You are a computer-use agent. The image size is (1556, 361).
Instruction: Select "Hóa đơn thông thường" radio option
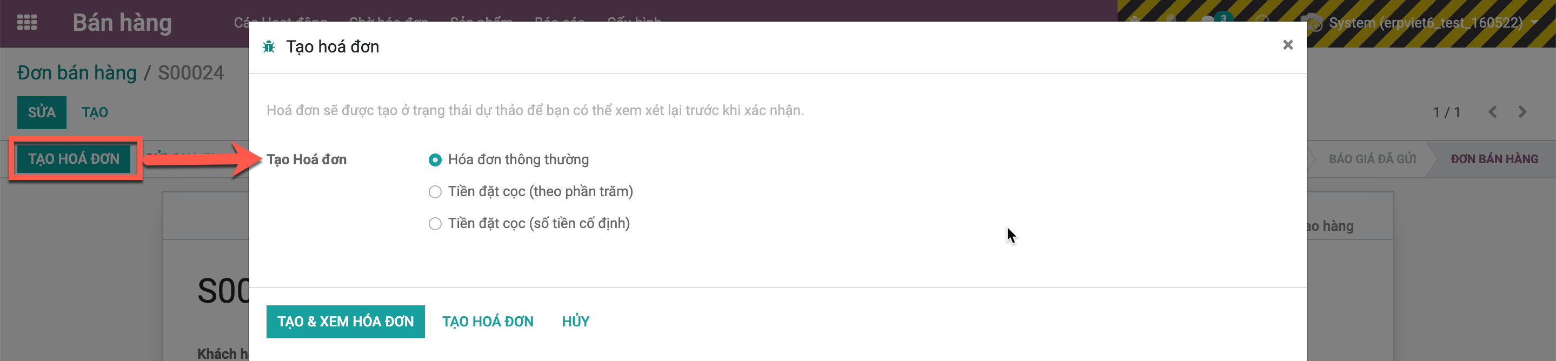point(434,160)
